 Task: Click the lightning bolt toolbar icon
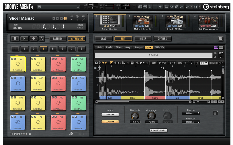click(160, 7)
